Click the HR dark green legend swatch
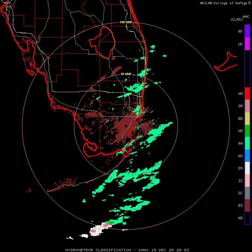Viewport: 252px width, 252px height. pos(247,131)
